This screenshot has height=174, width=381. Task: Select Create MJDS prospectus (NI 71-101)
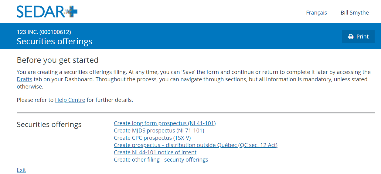click(159, 131)
